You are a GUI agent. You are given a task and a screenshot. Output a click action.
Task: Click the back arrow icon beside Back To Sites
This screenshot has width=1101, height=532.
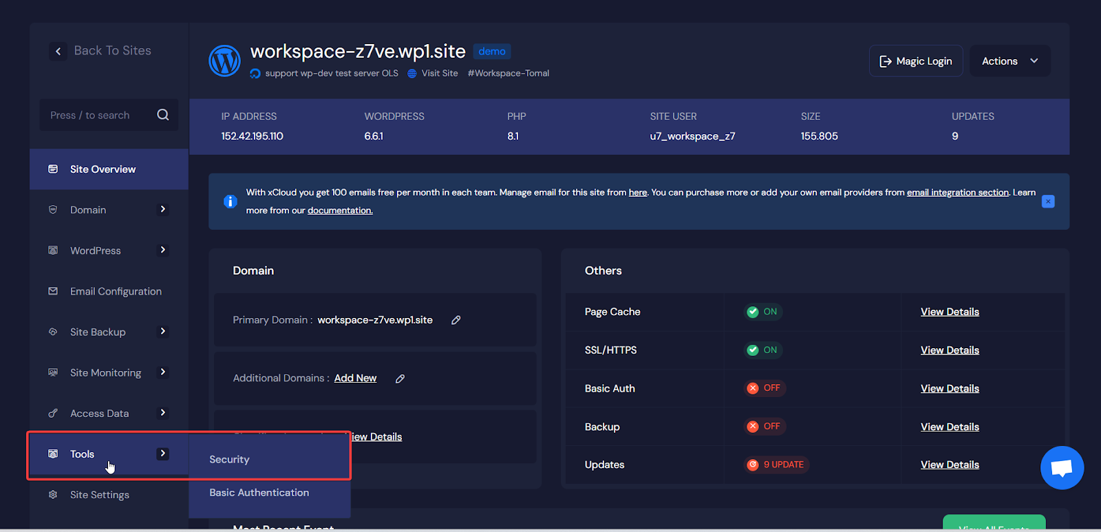click(58, 51)
